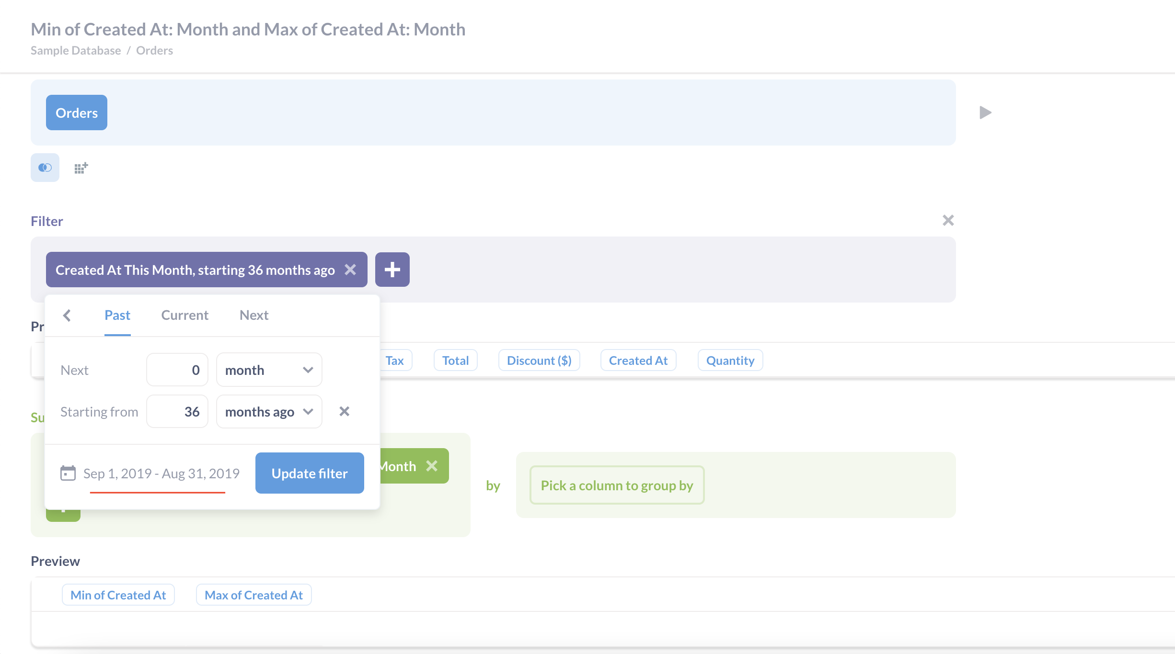Add another filter with plus button
Image resolution: width=1175 pixels, height=654 pixels.
click(x=392, y=270)
